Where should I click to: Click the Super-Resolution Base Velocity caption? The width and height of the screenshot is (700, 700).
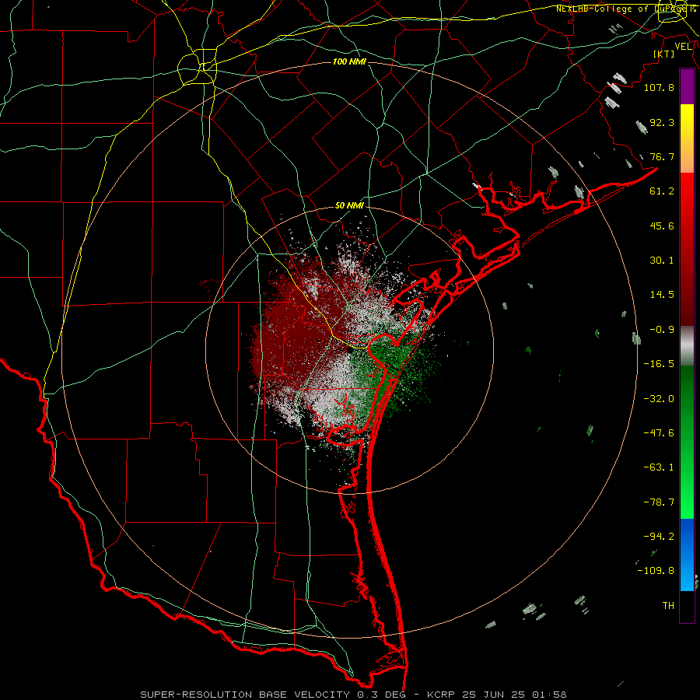tap(353, 695)
